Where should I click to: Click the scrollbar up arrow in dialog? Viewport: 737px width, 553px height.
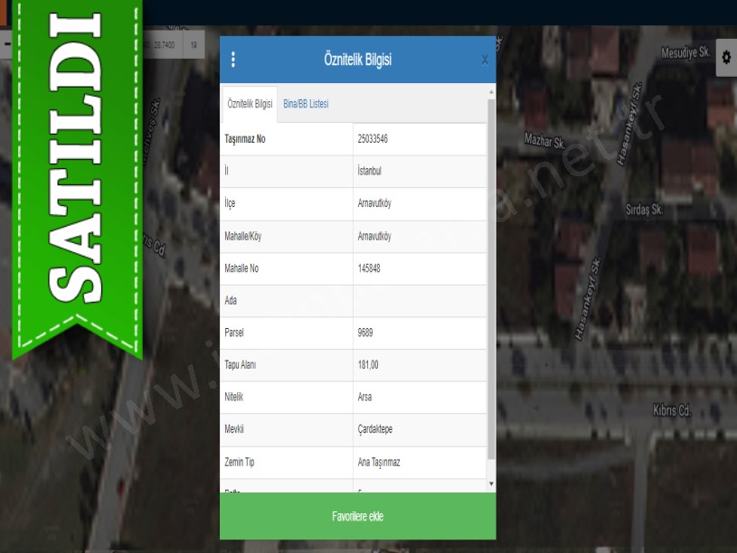coord(491,91)
